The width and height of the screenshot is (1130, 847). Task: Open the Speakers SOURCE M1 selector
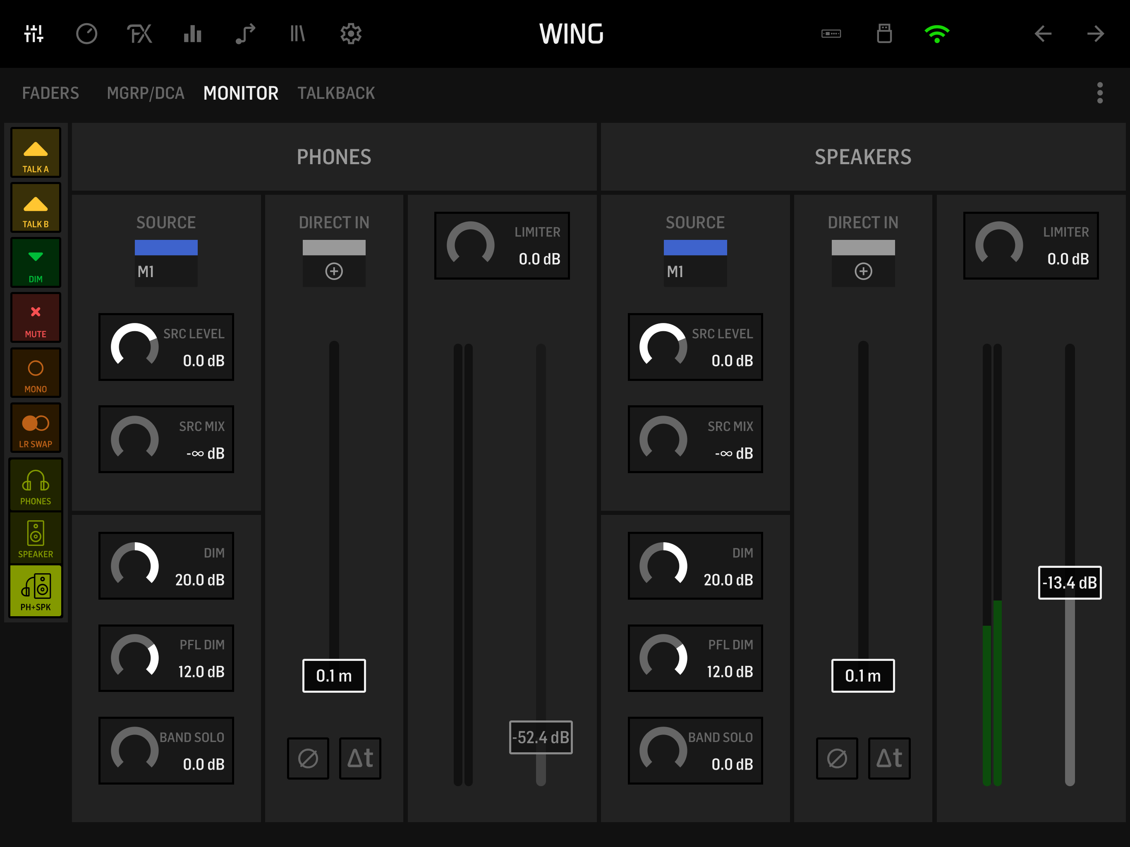[x=695, y=263]
